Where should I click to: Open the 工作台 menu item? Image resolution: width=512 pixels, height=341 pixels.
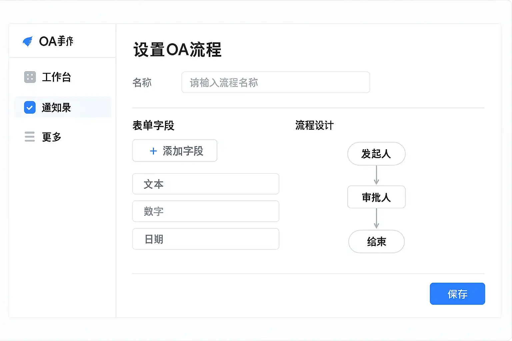[56, 77]
